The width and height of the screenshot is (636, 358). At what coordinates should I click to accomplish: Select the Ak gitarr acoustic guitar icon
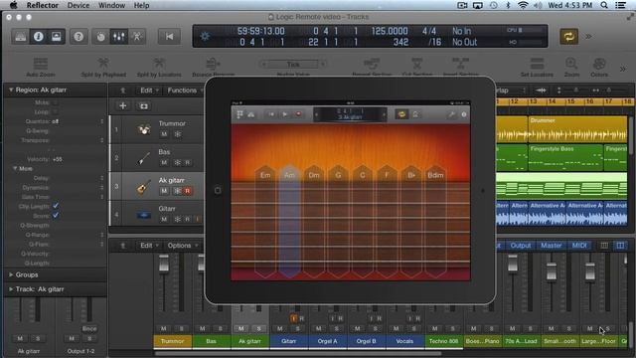tap(143, 187)
